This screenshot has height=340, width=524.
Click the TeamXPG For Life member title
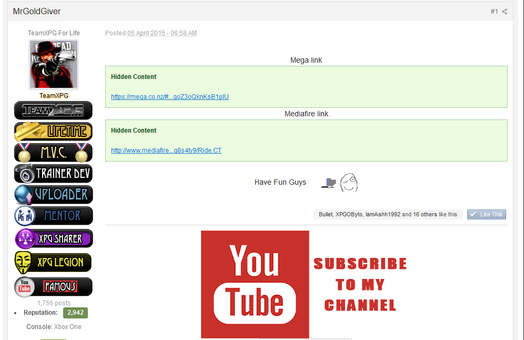pos(54,33)
